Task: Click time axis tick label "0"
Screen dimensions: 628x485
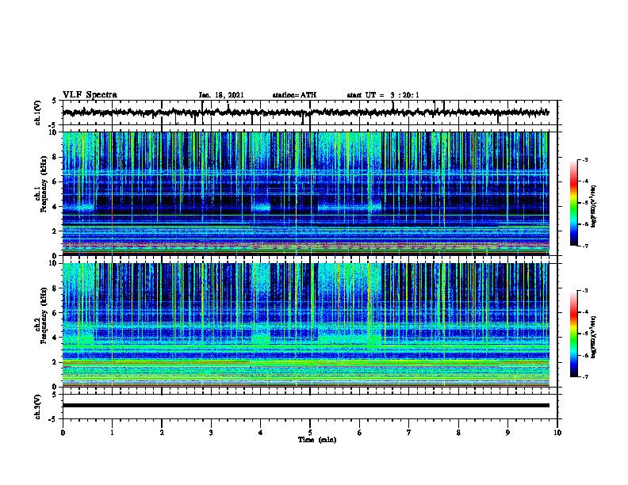Action: [63, 433]
